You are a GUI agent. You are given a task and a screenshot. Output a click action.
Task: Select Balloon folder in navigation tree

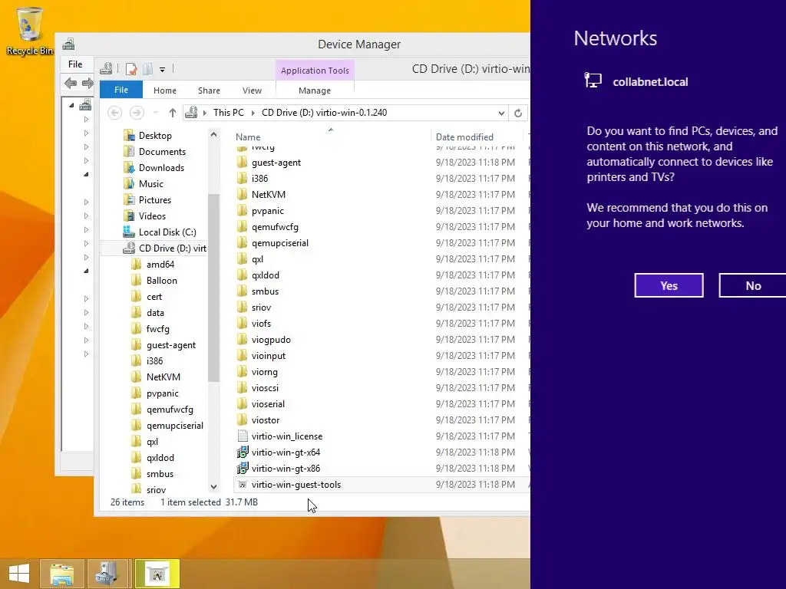pyautogui.click(x=161, y=281)
